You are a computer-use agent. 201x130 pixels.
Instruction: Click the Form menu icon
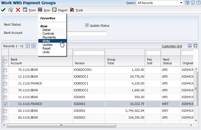pyautogui.click(x=25, y=10)
